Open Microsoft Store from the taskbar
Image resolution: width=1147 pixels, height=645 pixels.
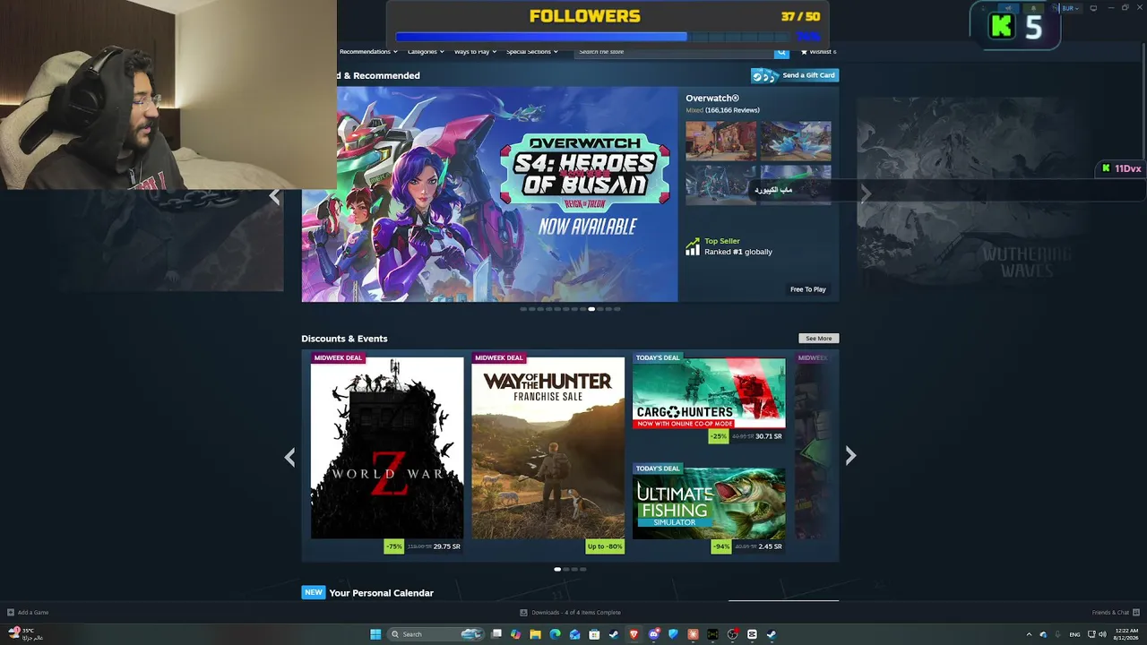[x=594, y=634]
